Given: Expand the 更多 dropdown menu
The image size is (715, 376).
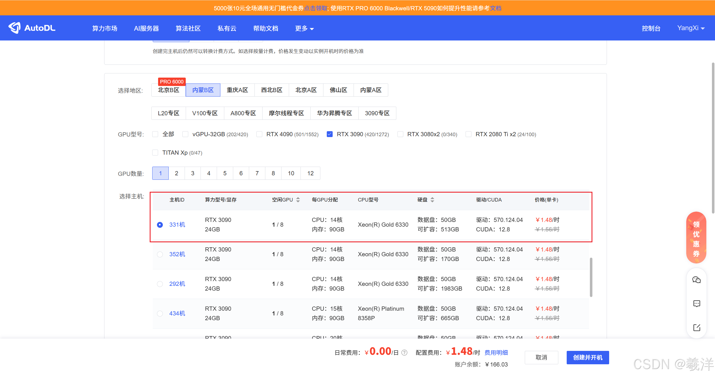Looking at the screenshot, I should click(x=304, y=28).
